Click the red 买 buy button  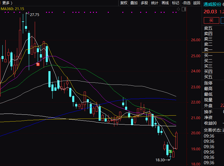point(212,20)
